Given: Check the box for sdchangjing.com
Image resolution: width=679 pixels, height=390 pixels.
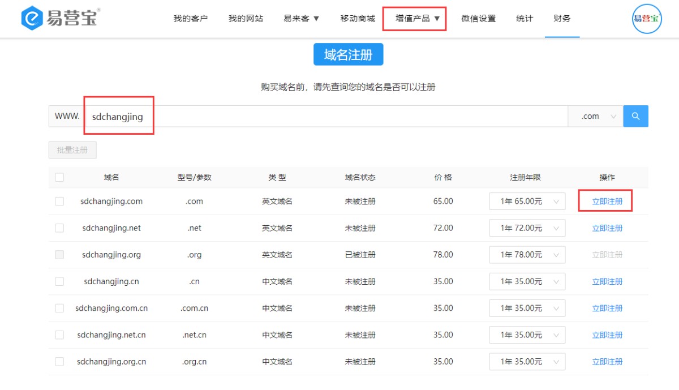Looking at the screenshot, I should [59, 201].
